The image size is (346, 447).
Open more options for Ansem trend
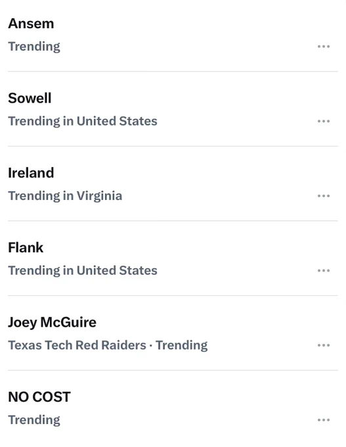tap(324, 47)
